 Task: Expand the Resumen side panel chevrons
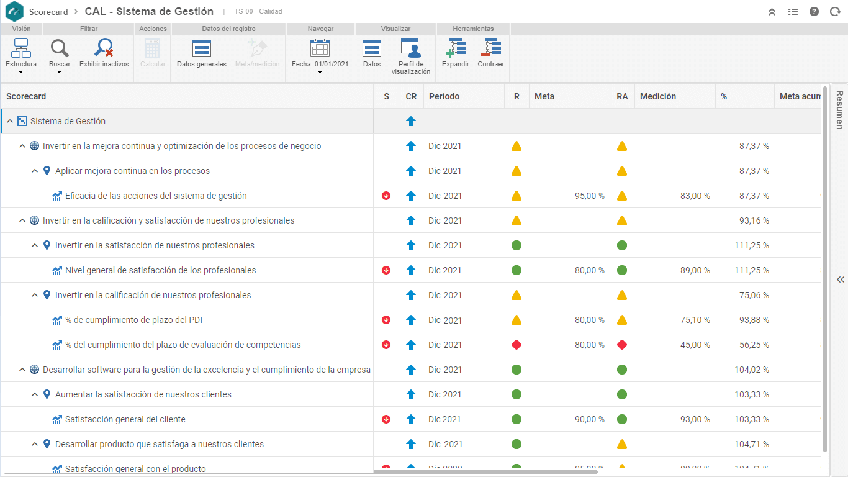(x=840, y=279)
